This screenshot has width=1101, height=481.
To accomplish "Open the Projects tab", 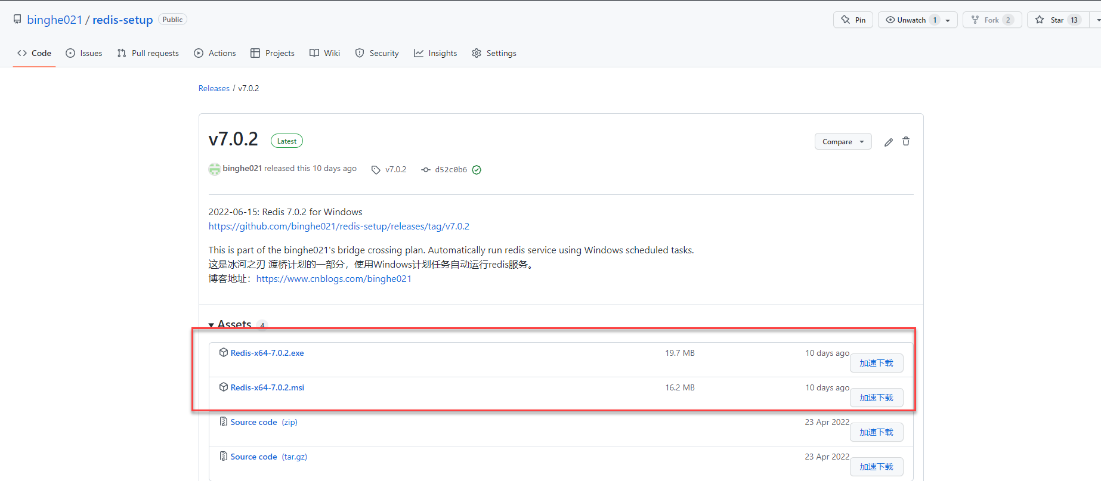I will pyautogui.click(x=273, y=53).
